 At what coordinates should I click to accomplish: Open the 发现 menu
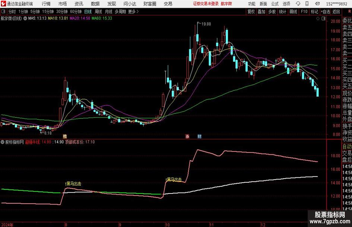tap(112, 4)
